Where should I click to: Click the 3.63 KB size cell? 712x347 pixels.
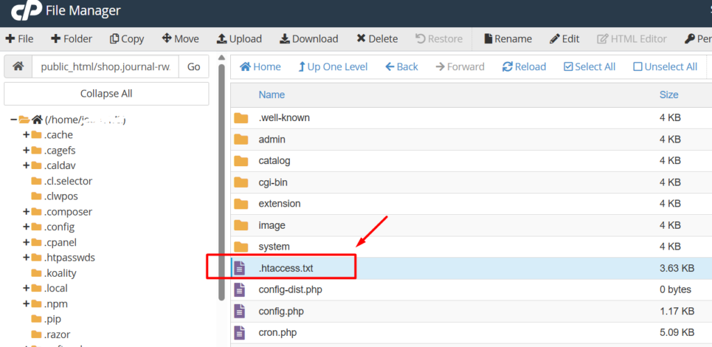677,268
